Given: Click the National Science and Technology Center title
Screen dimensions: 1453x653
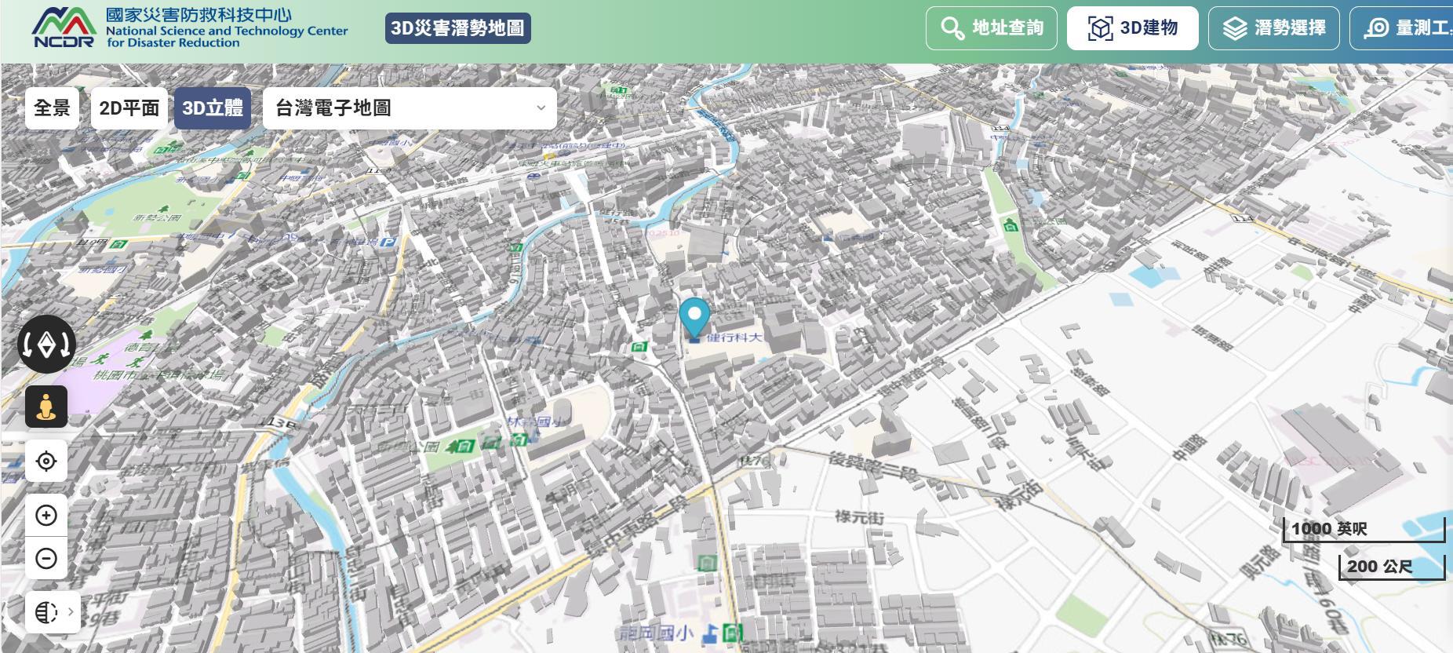Looking at the screenshot, I should [227, 31].
